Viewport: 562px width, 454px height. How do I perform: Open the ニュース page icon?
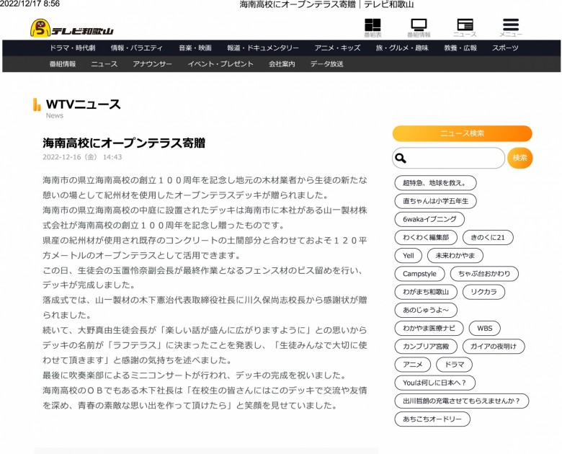point(465,28)
